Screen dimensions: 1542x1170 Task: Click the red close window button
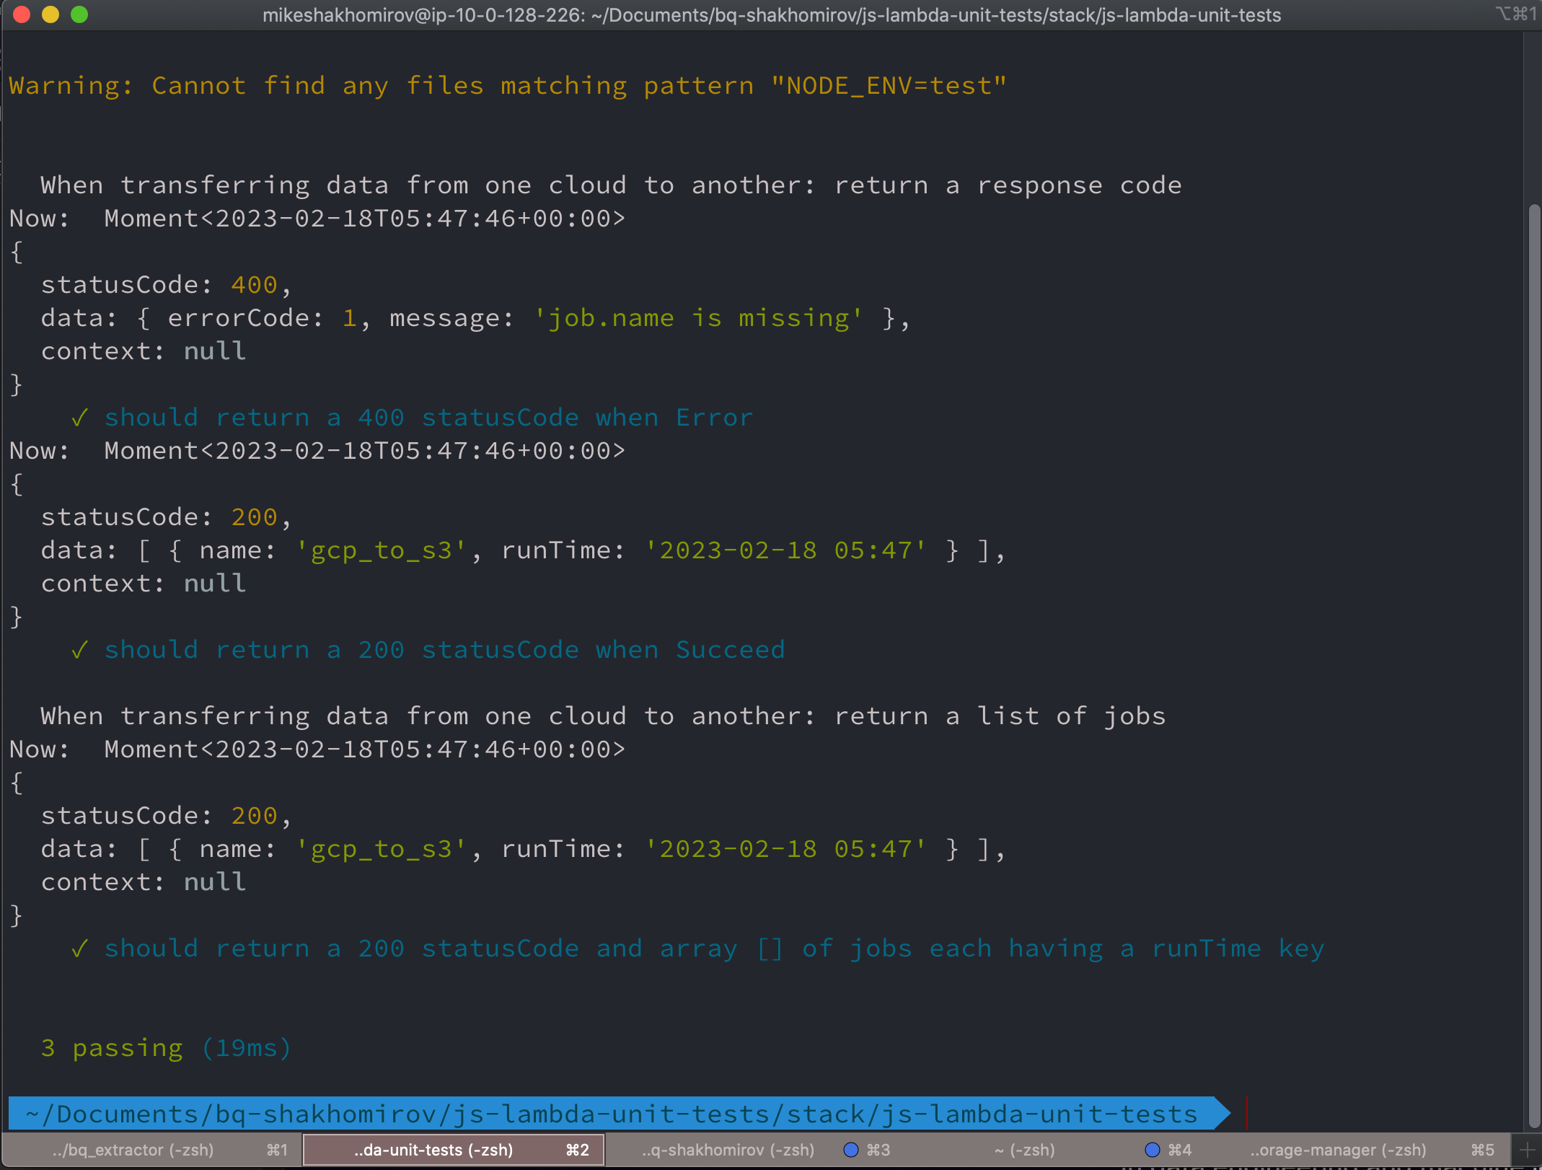(22, 14)
